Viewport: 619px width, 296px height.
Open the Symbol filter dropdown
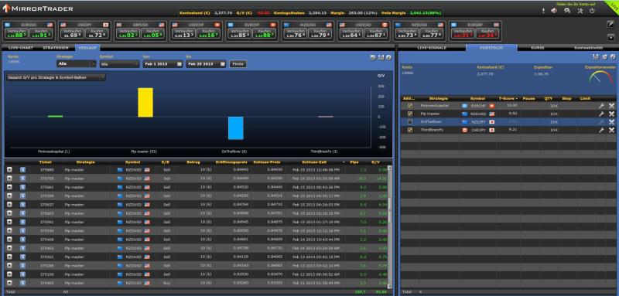click(x=120, y=64)
